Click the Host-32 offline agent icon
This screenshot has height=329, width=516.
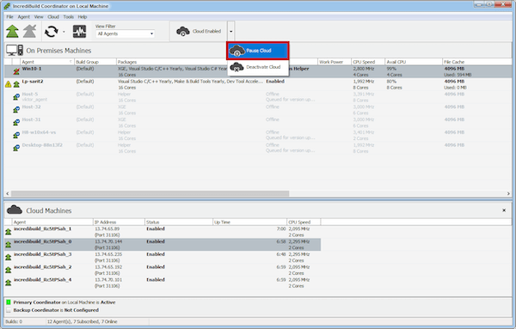(x=16, y=110)
